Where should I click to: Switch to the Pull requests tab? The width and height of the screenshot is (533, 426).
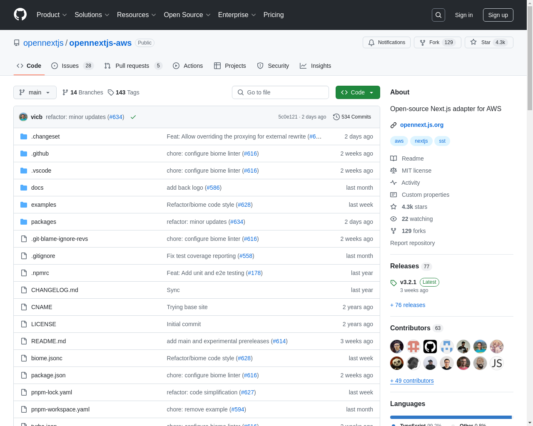[x=133, y=66]
